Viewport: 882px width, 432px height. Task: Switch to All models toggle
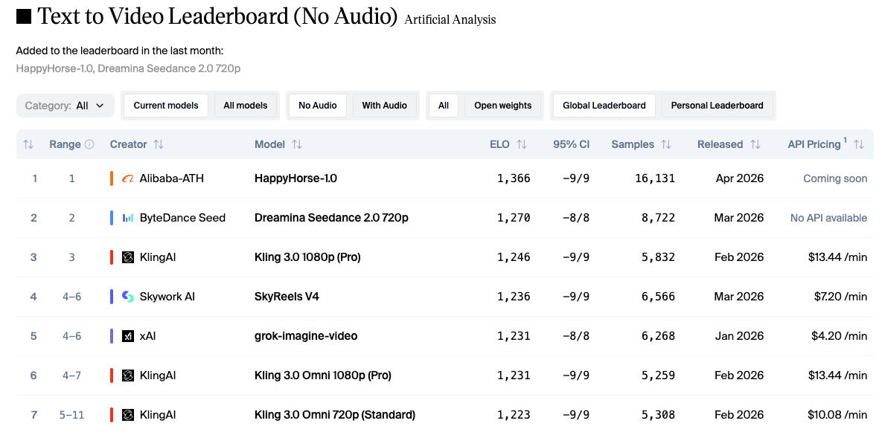pos(246,106)
